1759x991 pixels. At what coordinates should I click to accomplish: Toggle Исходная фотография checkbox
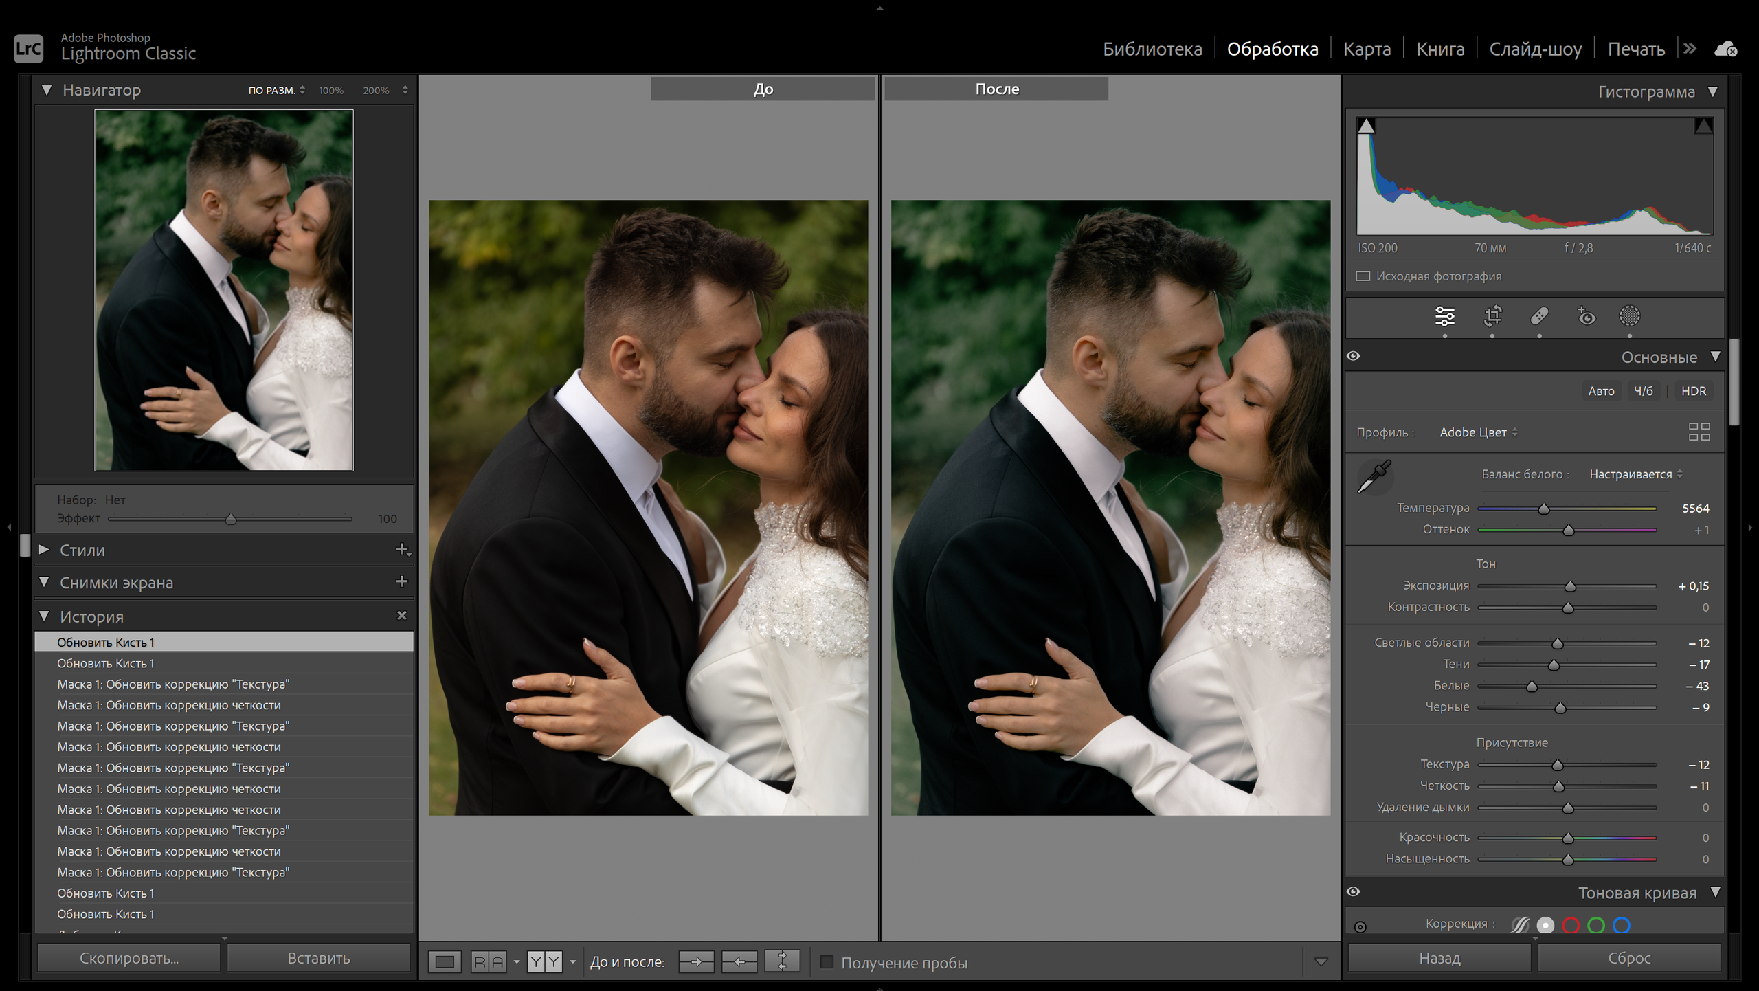pos(1363,276)
